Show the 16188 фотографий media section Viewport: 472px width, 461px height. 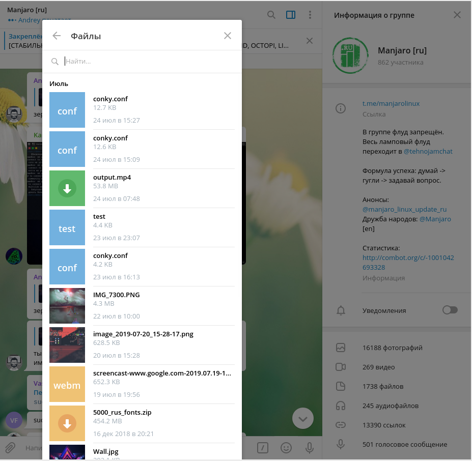(x=392, y=348)
